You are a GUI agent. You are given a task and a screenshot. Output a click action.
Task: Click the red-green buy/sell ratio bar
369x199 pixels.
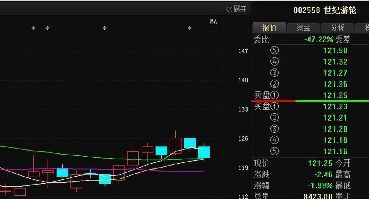coord(310,101)
